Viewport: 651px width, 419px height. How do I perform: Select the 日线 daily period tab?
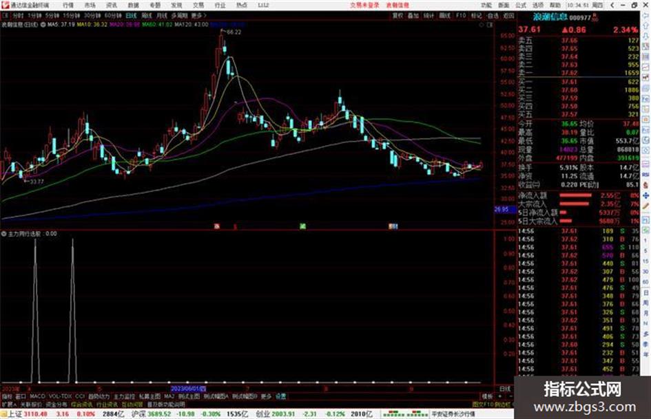click(131, 15)
